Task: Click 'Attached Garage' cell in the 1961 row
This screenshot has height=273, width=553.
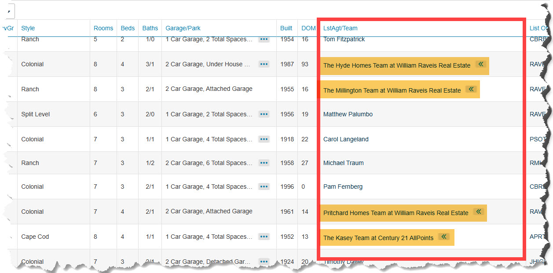Action: [209, 212]
